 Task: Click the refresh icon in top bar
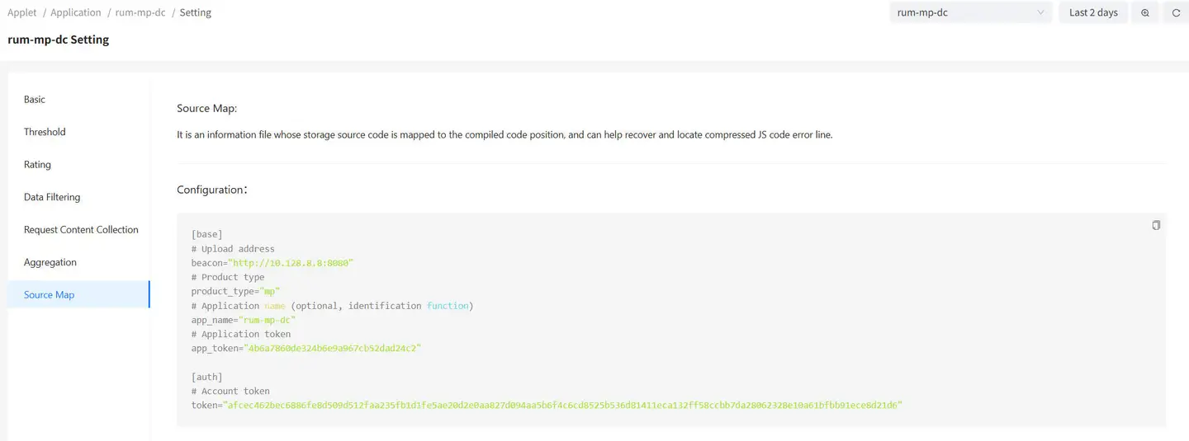[1176, 13]
